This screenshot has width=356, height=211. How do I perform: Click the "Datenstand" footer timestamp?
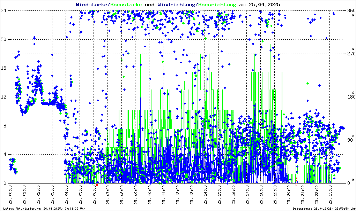pos(324,209)
